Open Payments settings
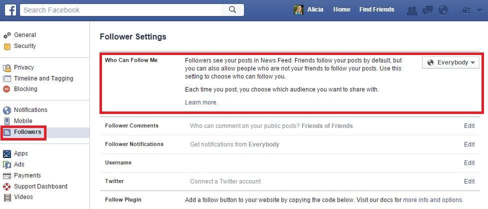Image resolution: width=488 pixels, height=209 pixels. click(x=27, y=175)
